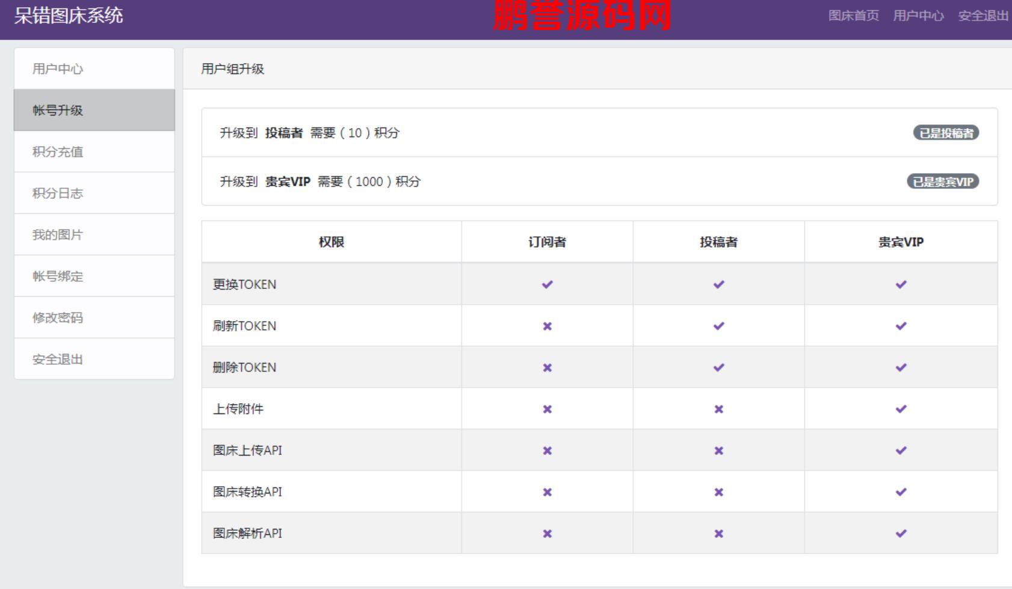
Task: Click checkmark for 图床转换API under 贵宾VIP
Action: (x=901, y=492)
